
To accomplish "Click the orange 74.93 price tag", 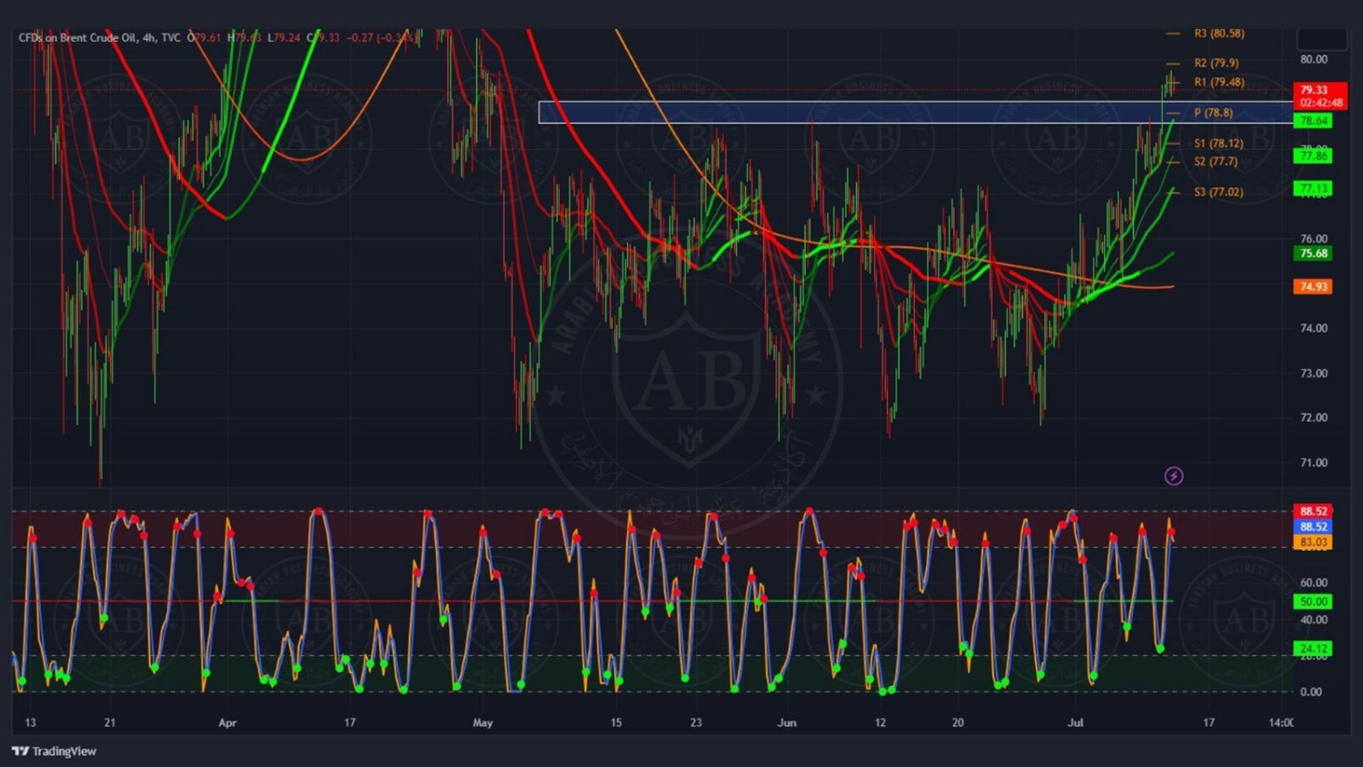I will 1313,286.
